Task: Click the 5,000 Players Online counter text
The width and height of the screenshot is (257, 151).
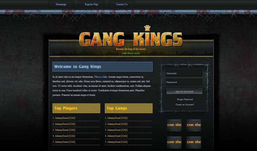Action: pyautogui.click(x=131, y=53)
